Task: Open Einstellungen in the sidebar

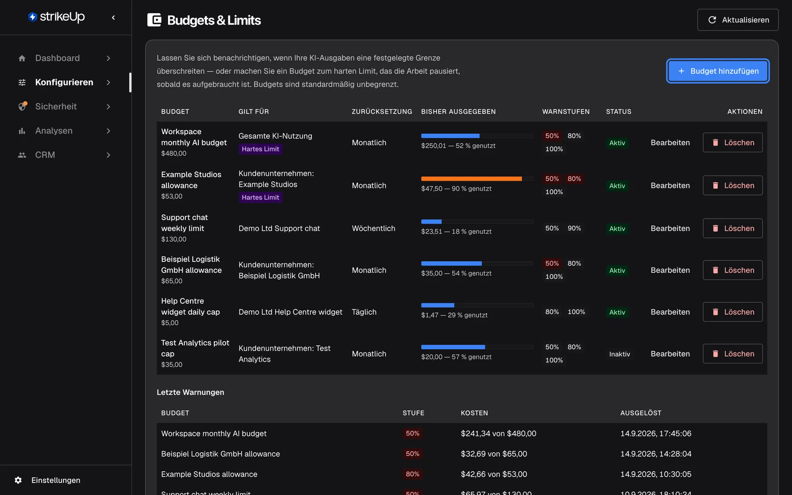Action: click(x=55, y=480)
